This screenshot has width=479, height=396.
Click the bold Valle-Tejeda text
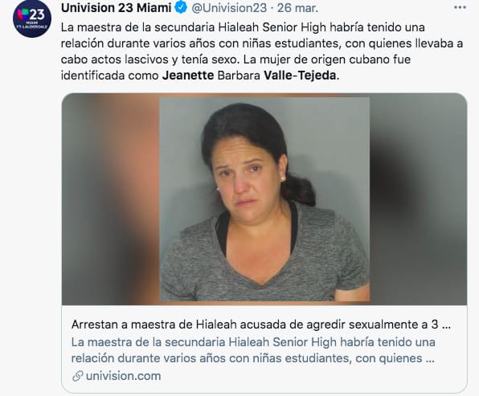pos(300,76)
